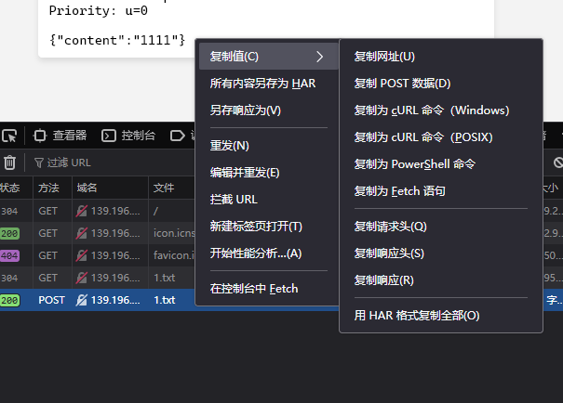Image resolution: width=563 pixels, height=403 pixels.
Task: Activate the element picker icon
Action: 9,136
